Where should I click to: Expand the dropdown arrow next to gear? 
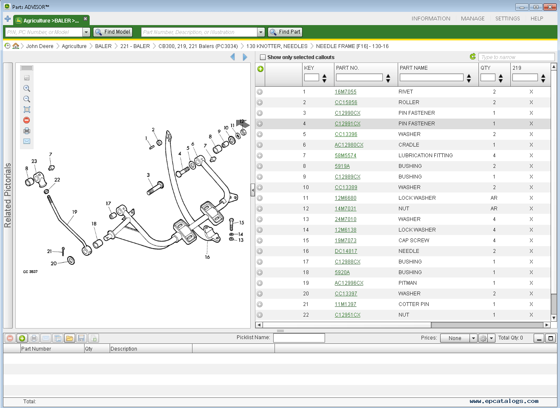click(x=492, y=338)
